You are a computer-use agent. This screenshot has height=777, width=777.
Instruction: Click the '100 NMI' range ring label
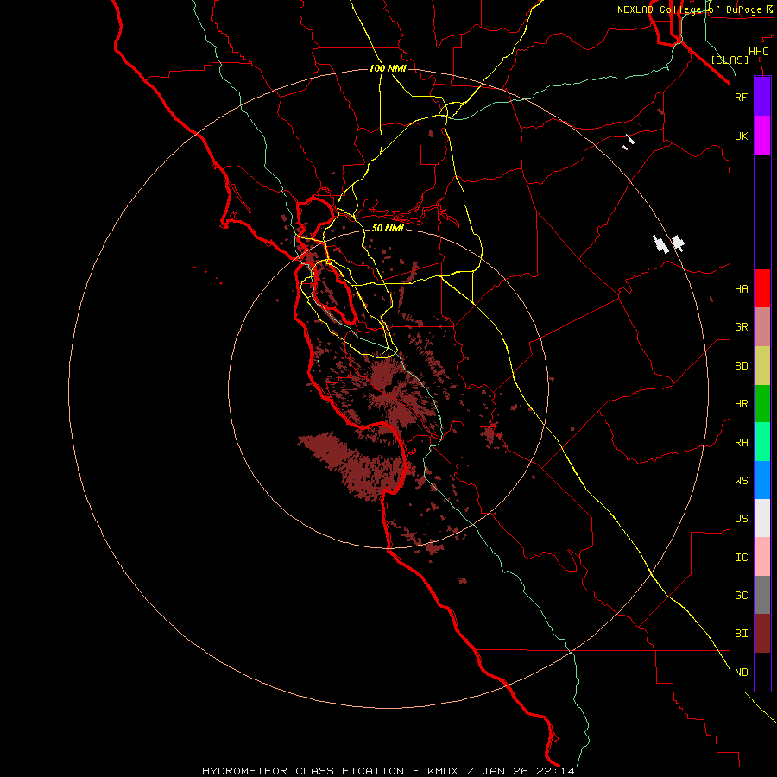coord(388,68)
